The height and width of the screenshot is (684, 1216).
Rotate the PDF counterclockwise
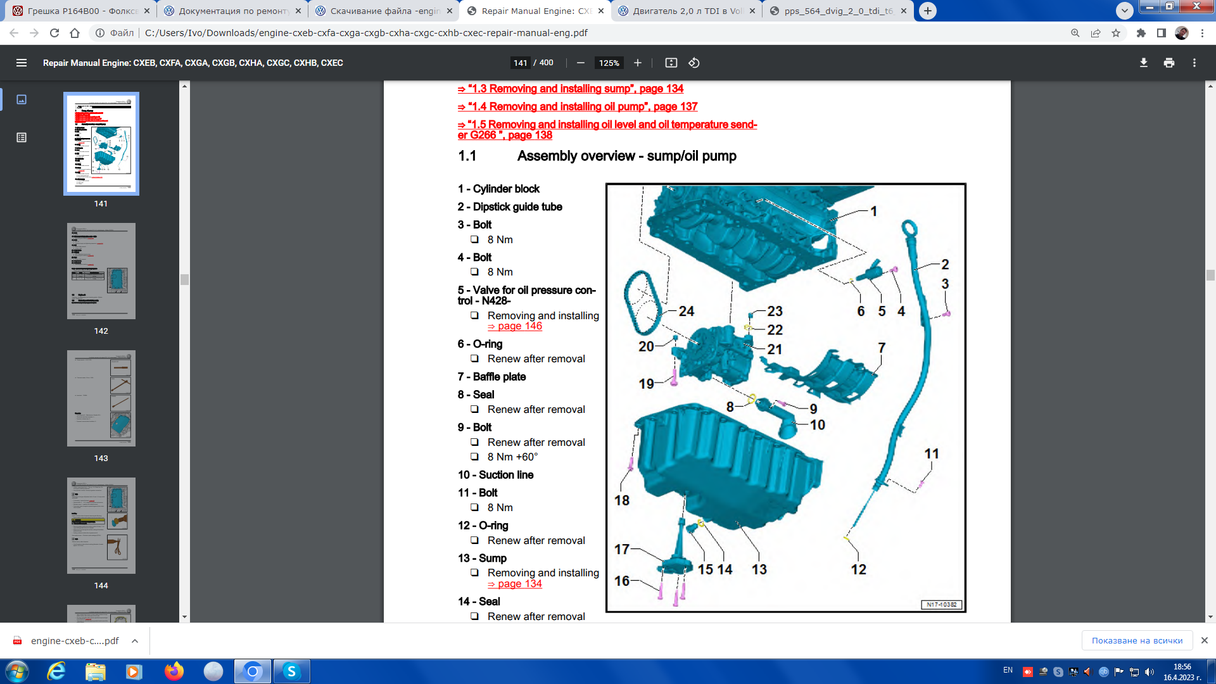click(694, 63)
